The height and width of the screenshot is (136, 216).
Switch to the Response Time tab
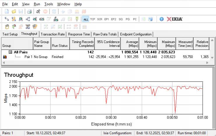pos(79,34)
